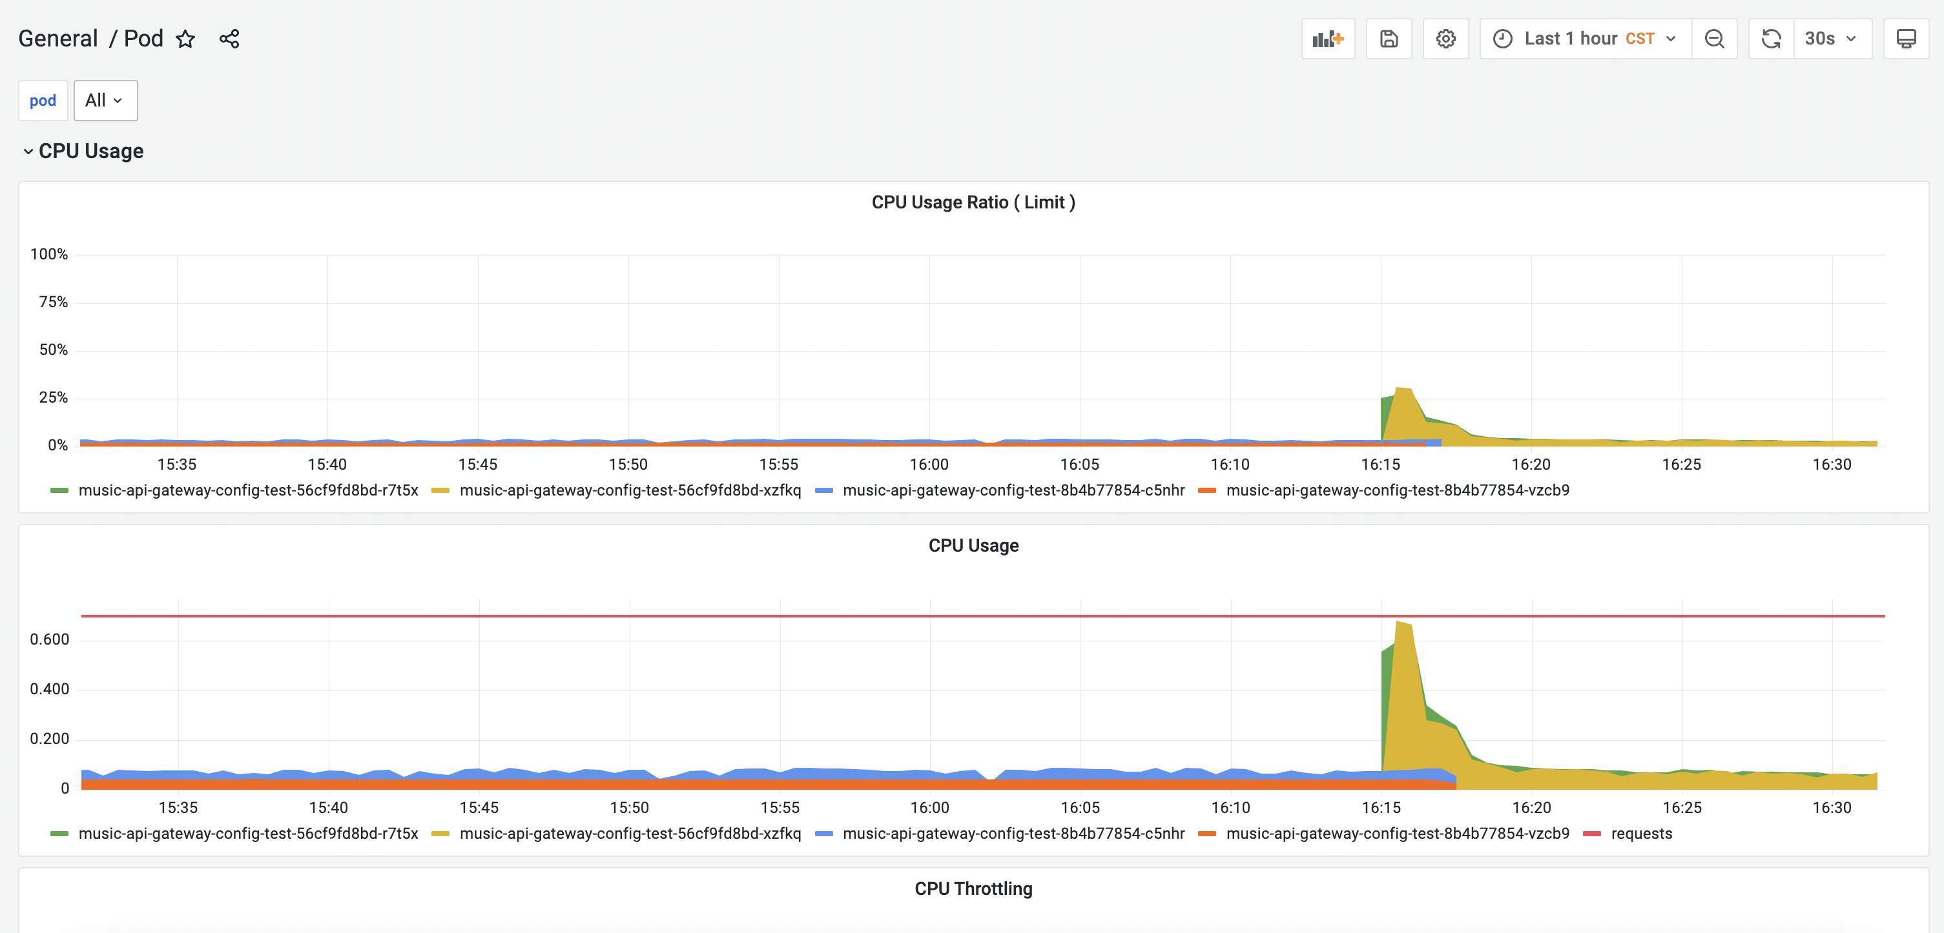Click the Add panel icon
The image size is (1944, 933).
click(x=1327, y=39)
